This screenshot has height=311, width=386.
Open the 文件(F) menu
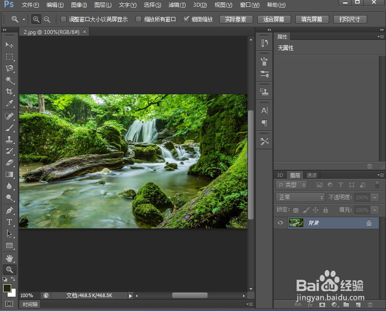(x=30, y=5)
